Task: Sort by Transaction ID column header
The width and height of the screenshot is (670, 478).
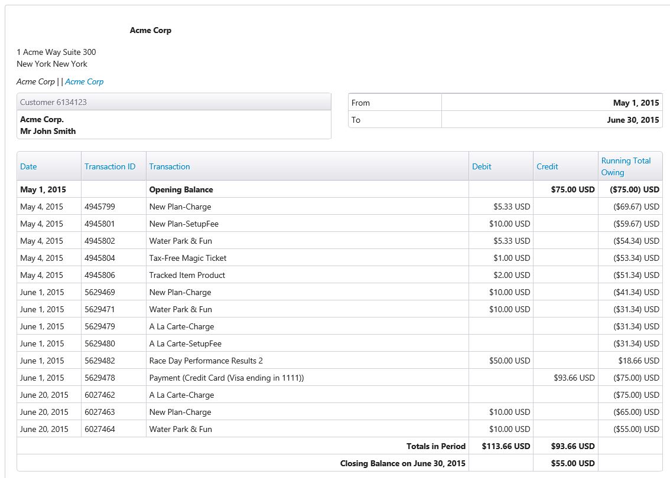Action: pyautogui.click(x=110, y=166)
